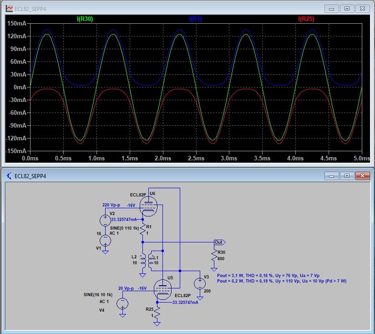375x334 pixels.
Task: Select the V4 sine source symbol
Action: (x=122, y=303)
